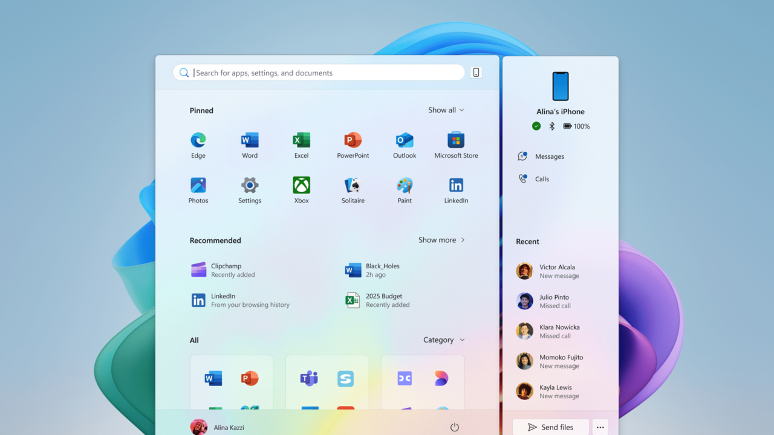
Task: Expand "Show all" pinned apps
Action: pos(446,110)
